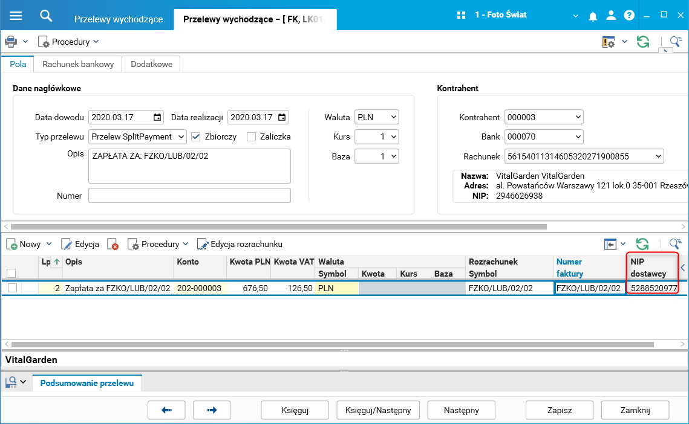Click the search magnifier icon in header
The height and width of the screenshot is (424, 689).
pyautogui.click(x=46, y=15)
